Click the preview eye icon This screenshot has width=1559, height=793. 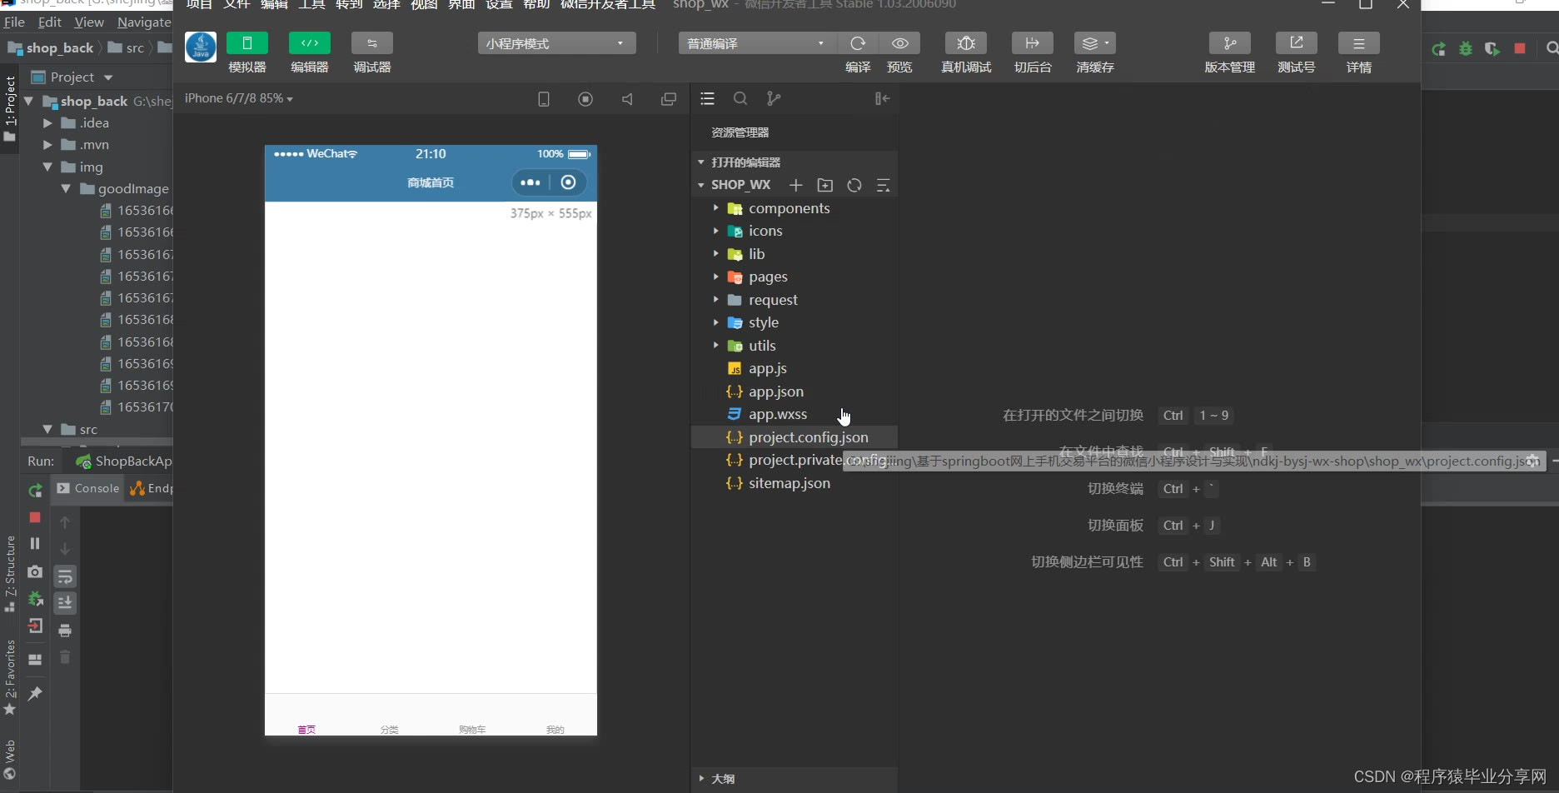coord(899,43)
